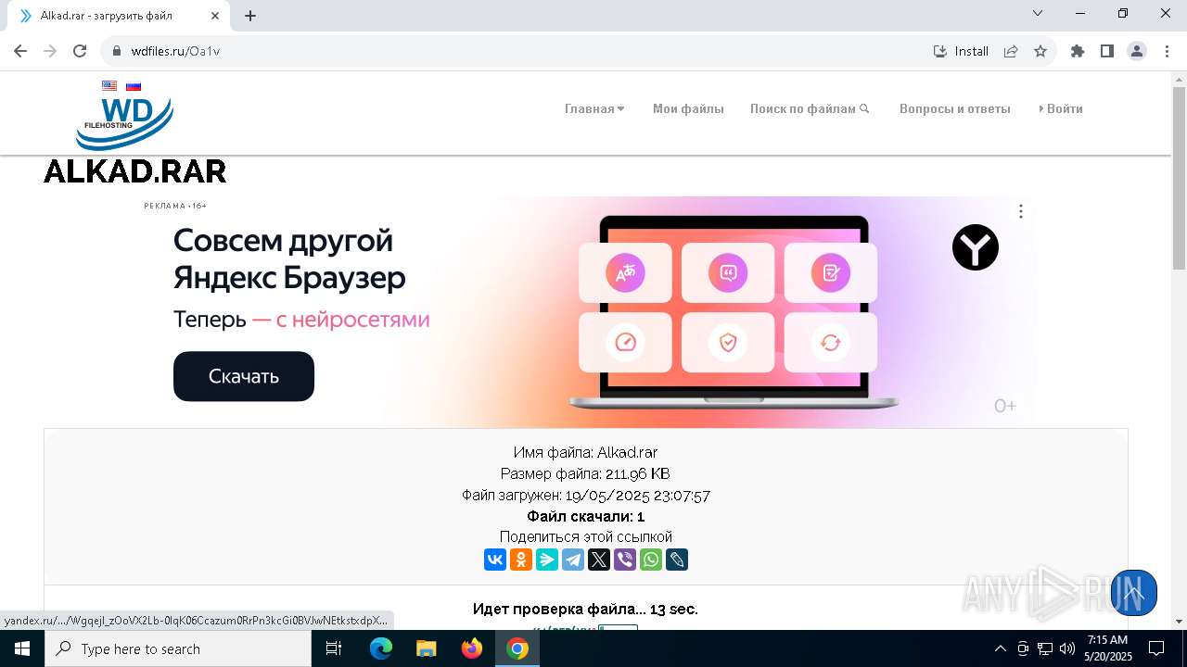Share link via VK icon
The image size is (1187, 667).
coord(495,560)
